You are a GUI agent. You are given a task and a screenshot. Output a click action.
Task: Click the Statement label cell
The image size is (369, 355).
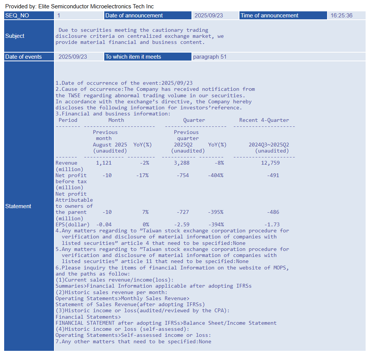click(29, 206)
